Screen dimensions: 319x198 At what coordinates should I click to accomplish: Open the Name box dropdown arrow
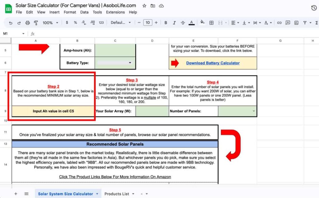click(23, 34)
